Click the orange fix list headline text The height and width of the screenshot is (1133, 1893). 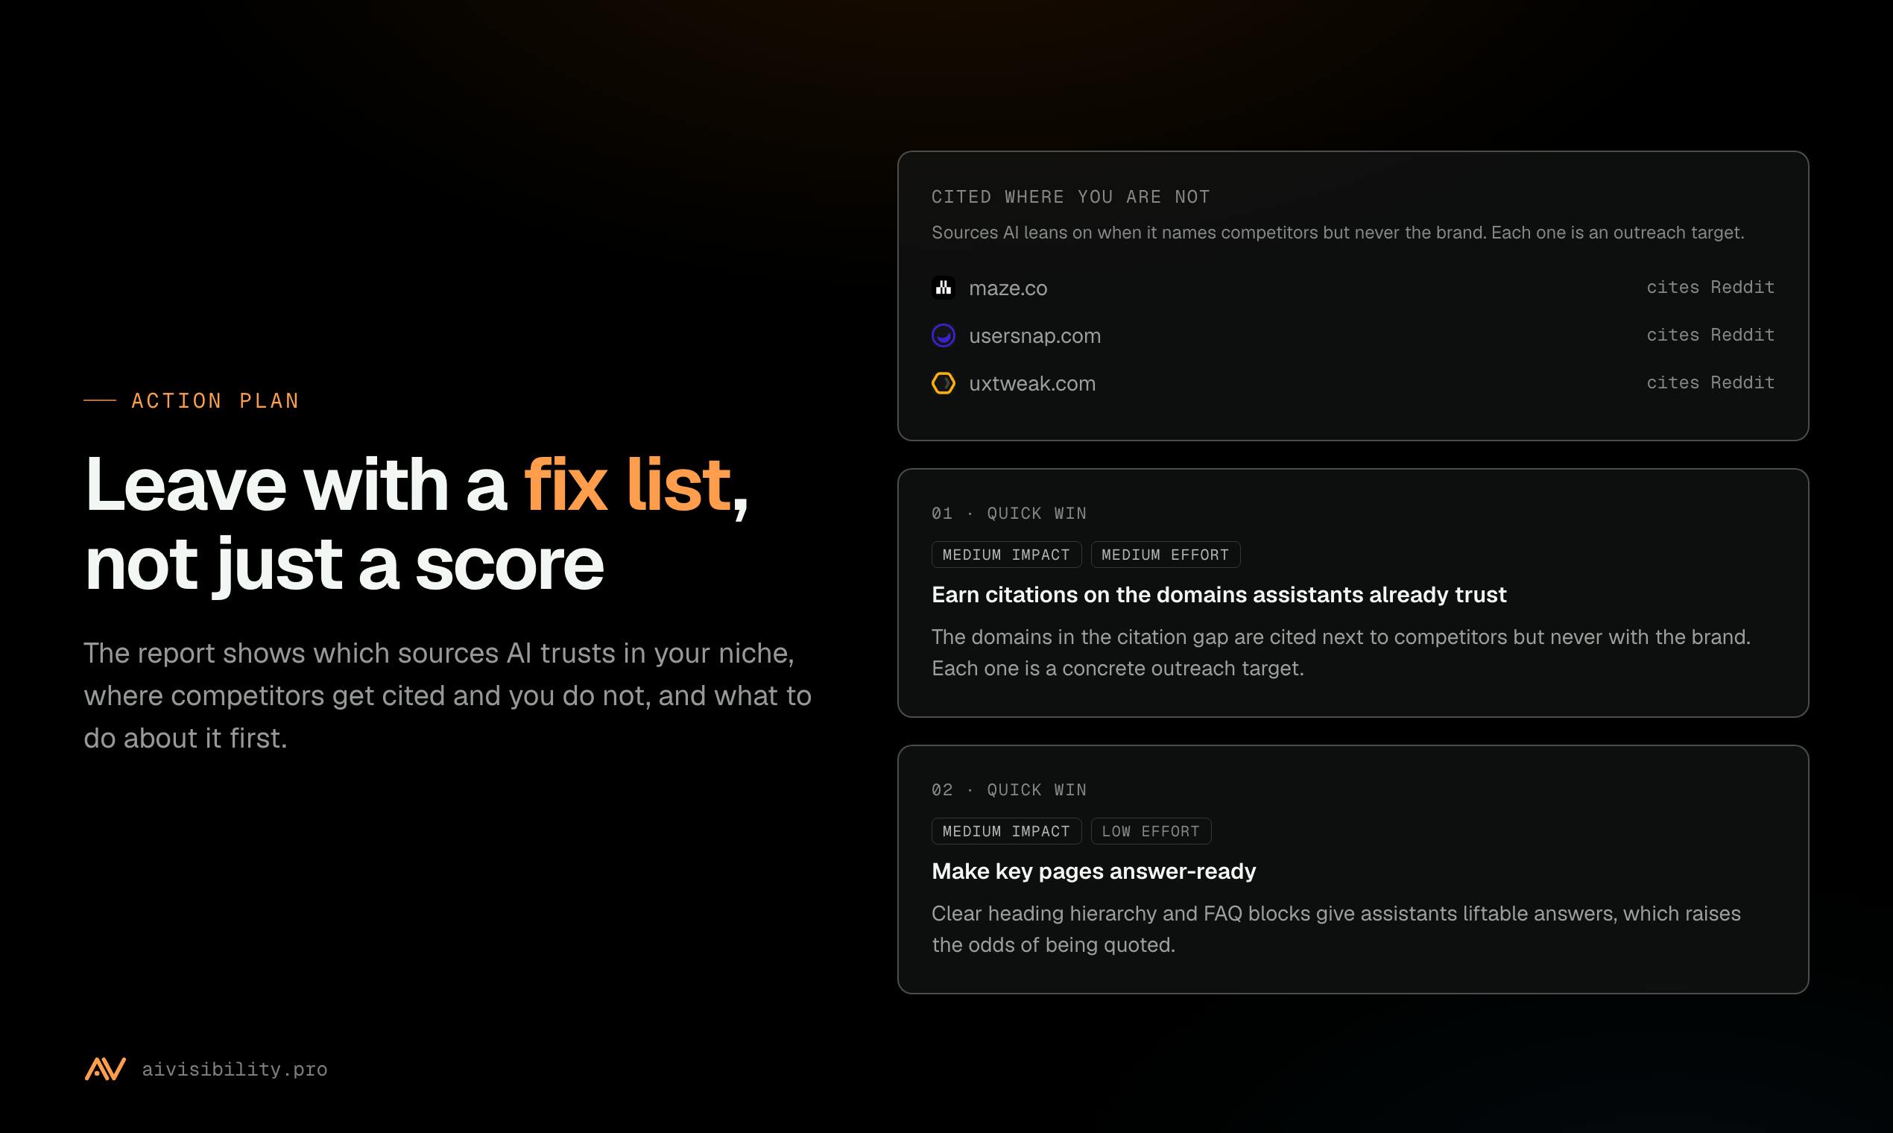(x=628, y=484)
